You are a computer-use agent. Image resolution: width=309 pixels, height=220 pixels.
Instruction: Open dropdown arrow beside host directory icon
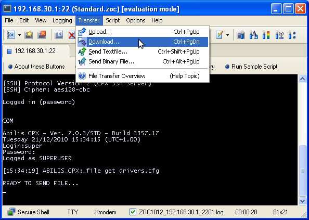pyautogui.click(x=19, y=35)
